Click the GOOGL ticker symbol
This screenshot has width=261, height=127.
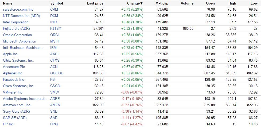[x=56, y=73]
